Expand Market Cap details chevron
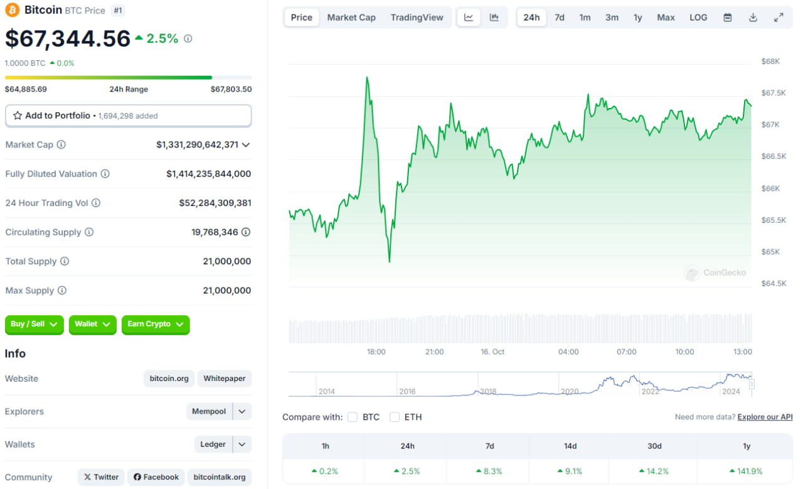Image resolution: width=803 pixels, height=489 pixels. (x=246, y=145)
